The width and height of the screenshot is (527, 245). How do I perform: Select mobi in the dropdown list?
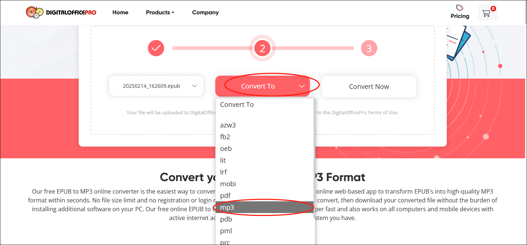point(228,184)
